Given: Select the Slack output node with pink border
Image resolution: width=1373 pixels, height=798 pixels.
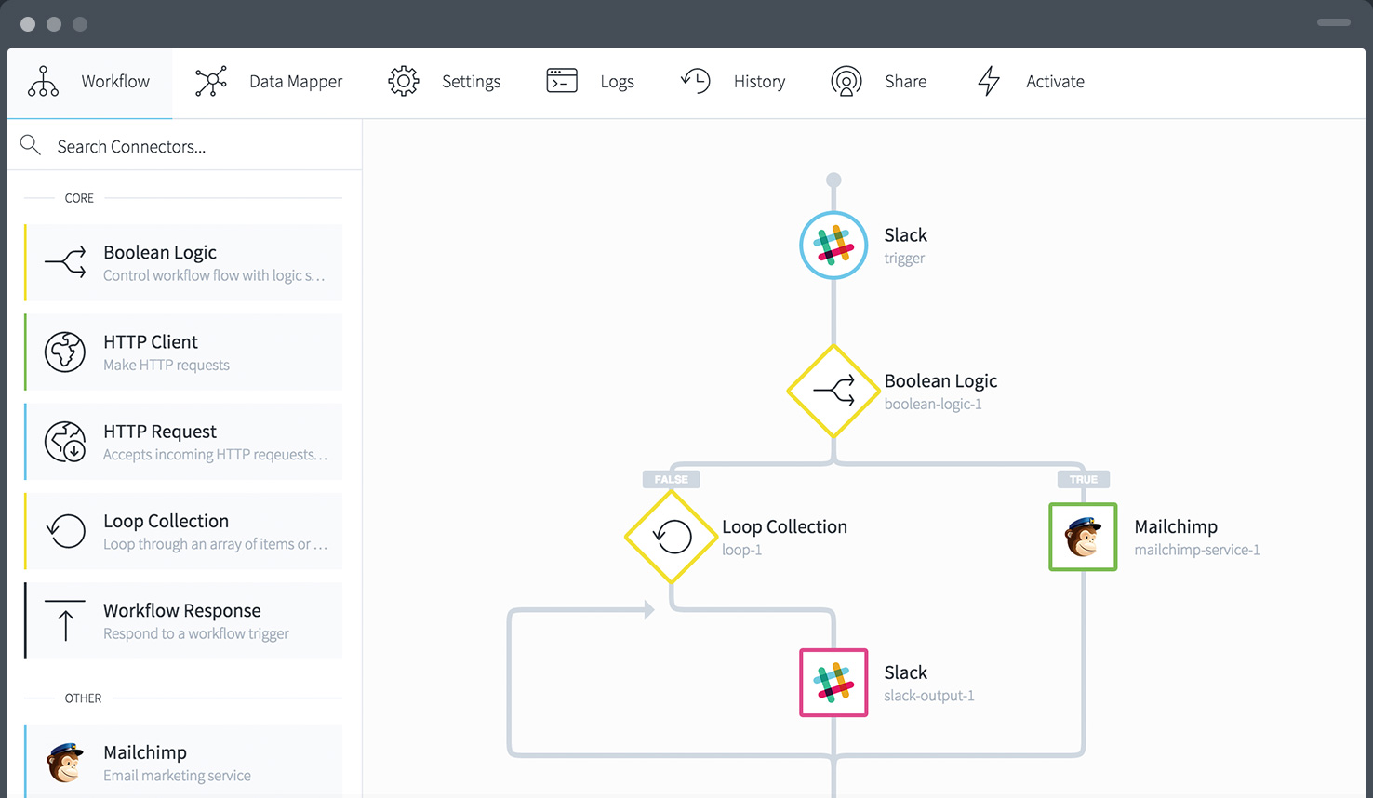Looking at the screenshot, I should 833,683.
